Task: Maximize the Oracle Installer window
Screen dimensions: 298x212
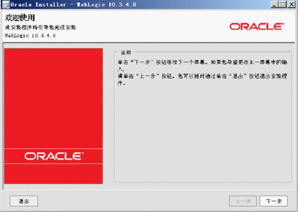Action: coord(283,4)
